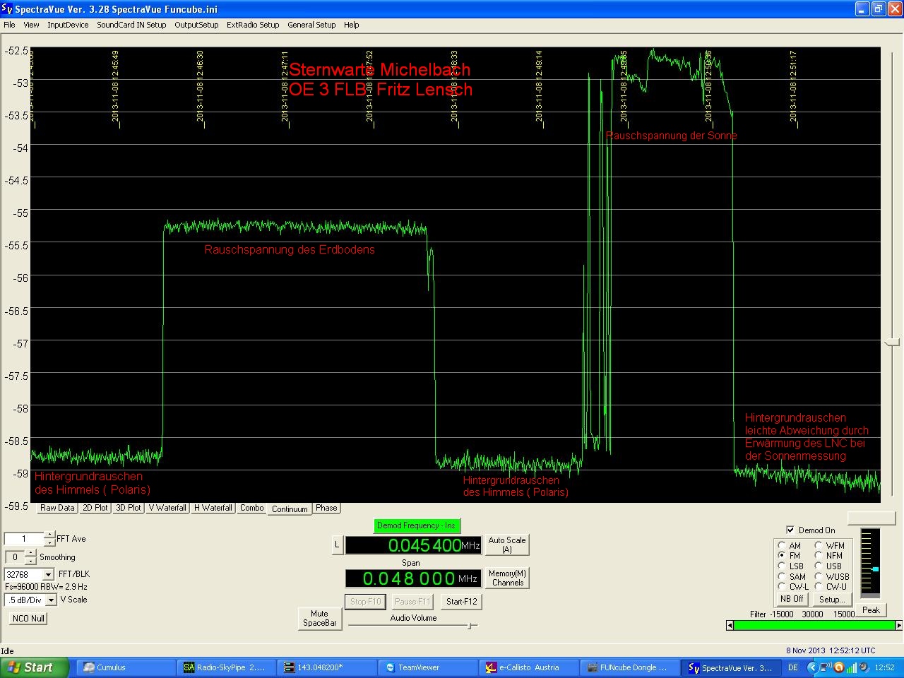Click the right arrow of the filter bar
Screen dimensions: 904x678
pyautogui.click(x=899, y=625)
